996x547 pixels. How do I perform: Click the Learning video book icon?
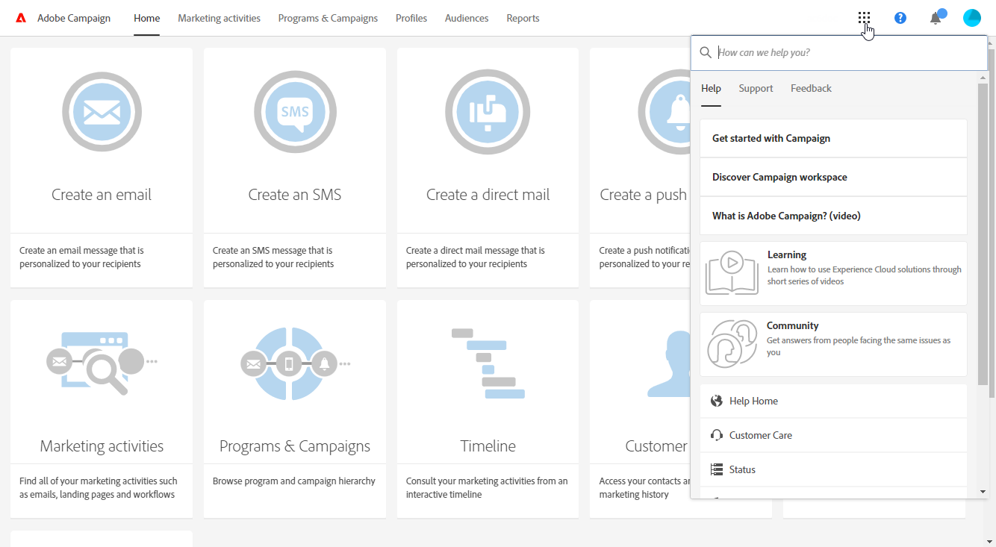732,272
